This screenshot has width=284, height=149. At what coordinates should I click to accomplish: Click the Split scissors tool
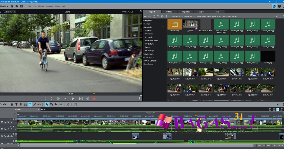tap(68, 104)
